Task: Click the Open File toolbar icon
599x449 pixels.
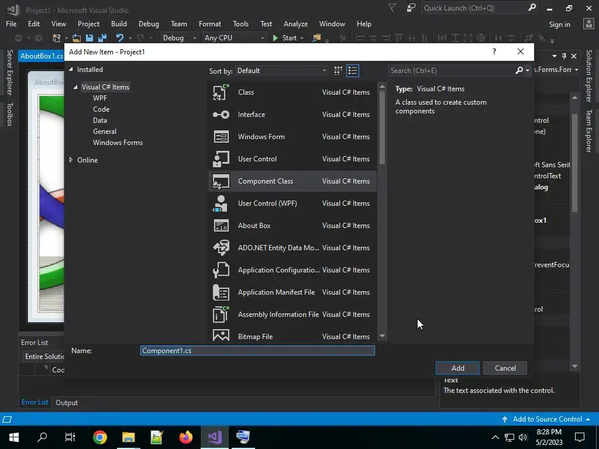Action: coord(77,38)
